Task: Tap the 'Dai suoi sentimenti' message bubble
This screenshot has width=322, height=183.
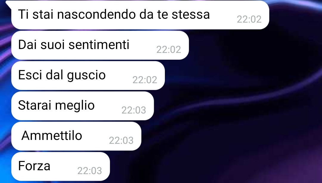Action: pyautogui.click(x=100, y=45)
